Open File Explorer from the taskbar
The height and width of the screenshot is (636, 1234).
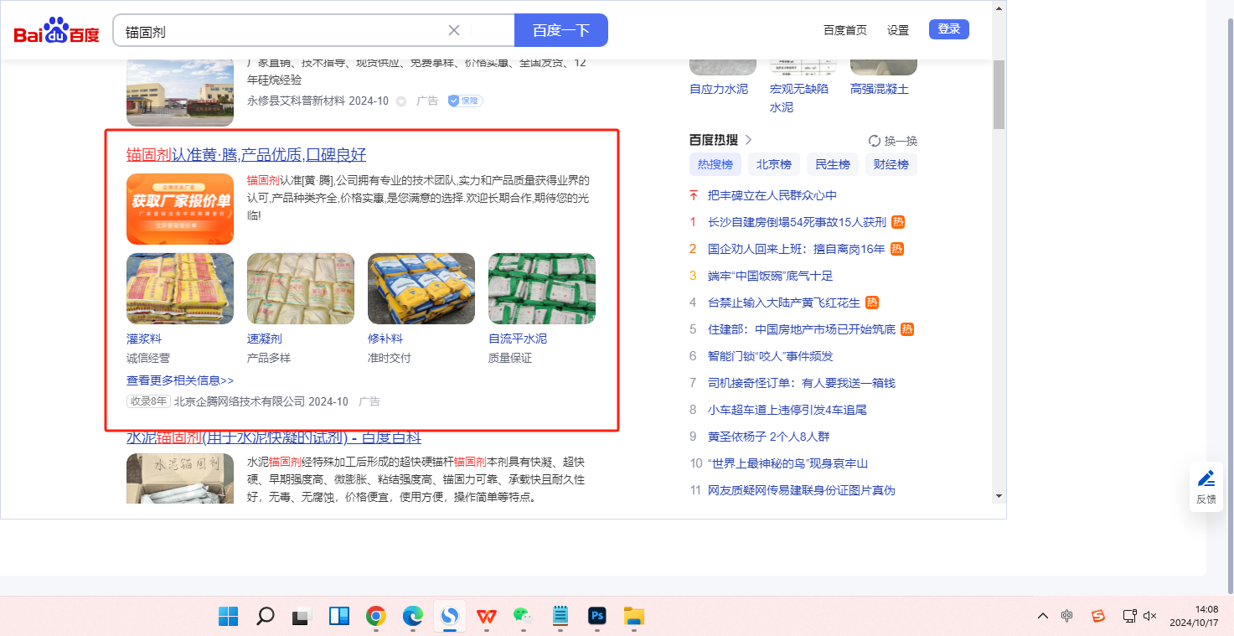(634, 617)
